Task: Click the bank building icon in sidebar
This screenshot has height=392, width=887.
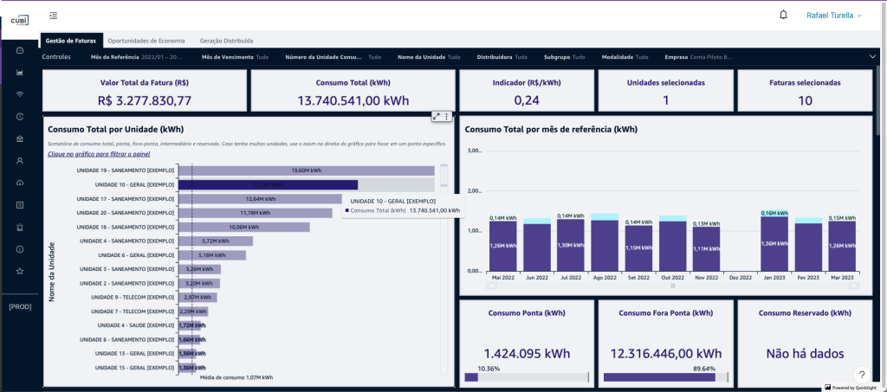Action: point(20,139)
